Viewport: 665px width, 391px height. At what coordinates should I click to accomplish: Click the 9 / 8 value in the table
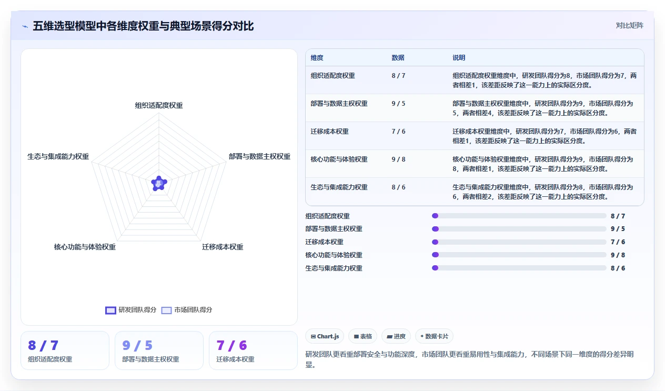398,159
